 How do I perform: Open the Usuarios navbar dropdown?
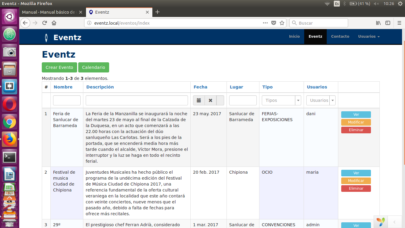[369, 37]
